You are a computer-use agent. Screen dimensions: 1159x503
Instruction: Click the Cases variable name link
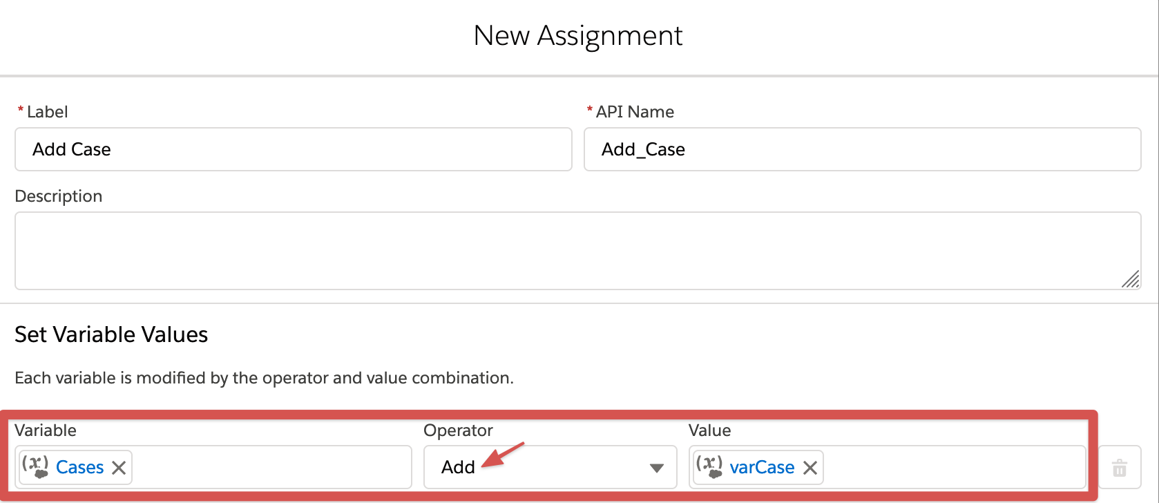pyautogui.click(x=79, y=468)
